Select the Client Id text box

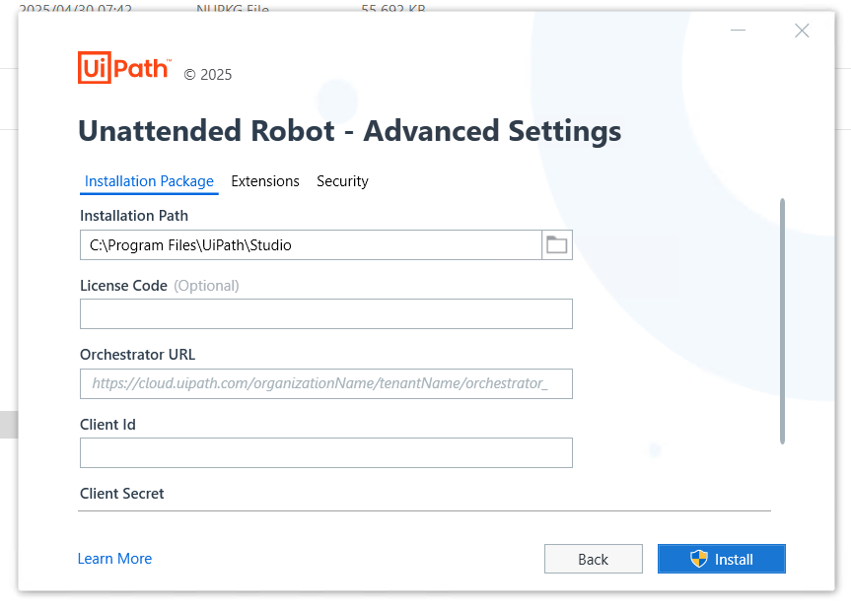tap(325, 453)
